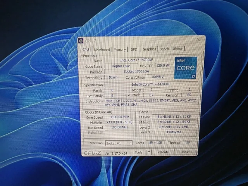The image size is (248, 186).
Task: Click the L1 Data cache value
Action: [x=174, y=117]
